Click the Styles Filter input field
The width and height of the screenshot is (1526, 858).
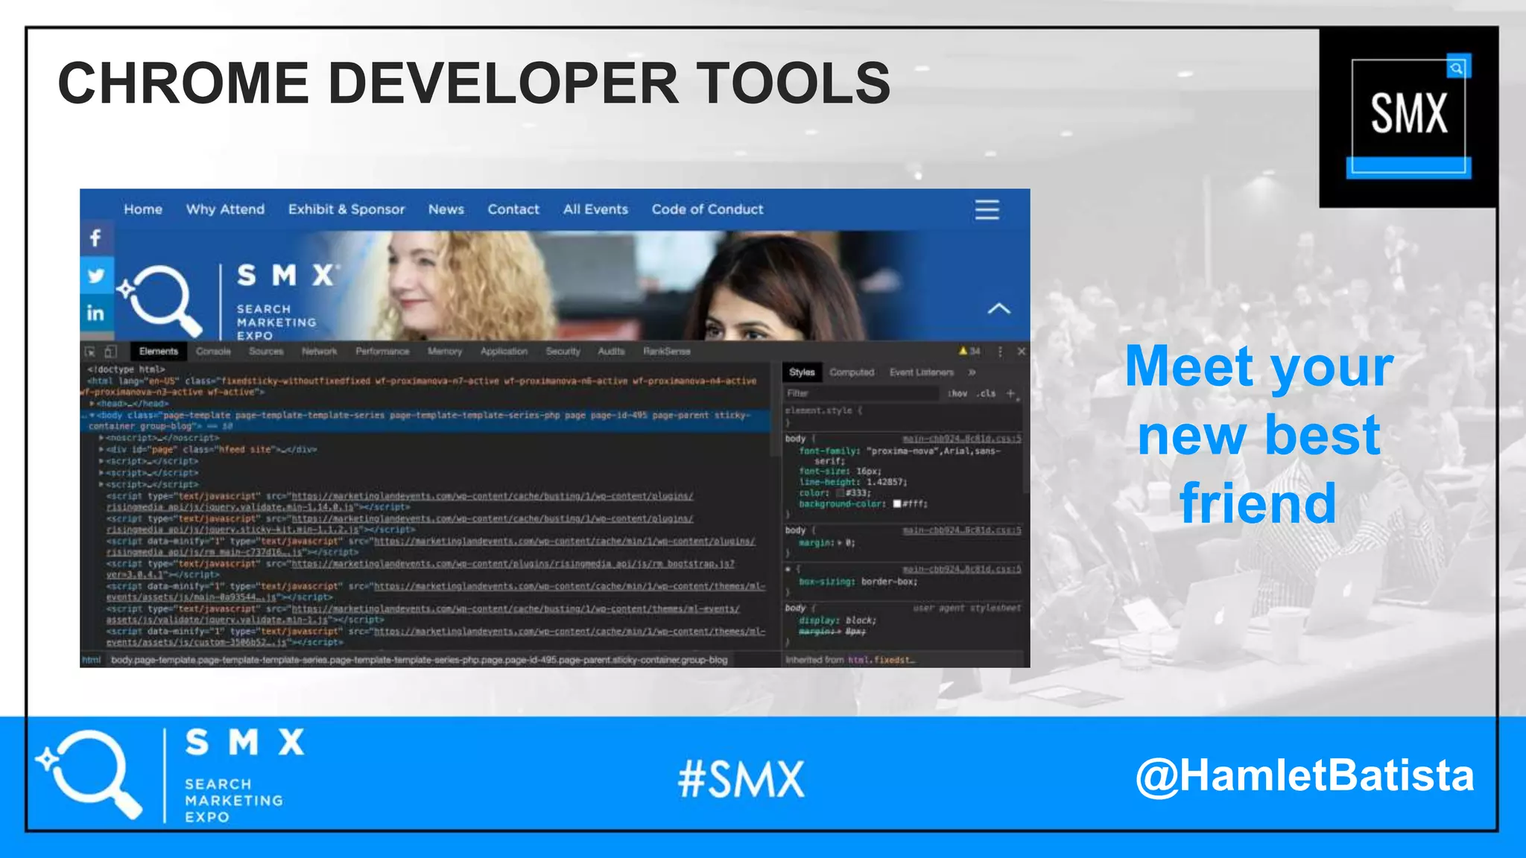click(861, 393)
